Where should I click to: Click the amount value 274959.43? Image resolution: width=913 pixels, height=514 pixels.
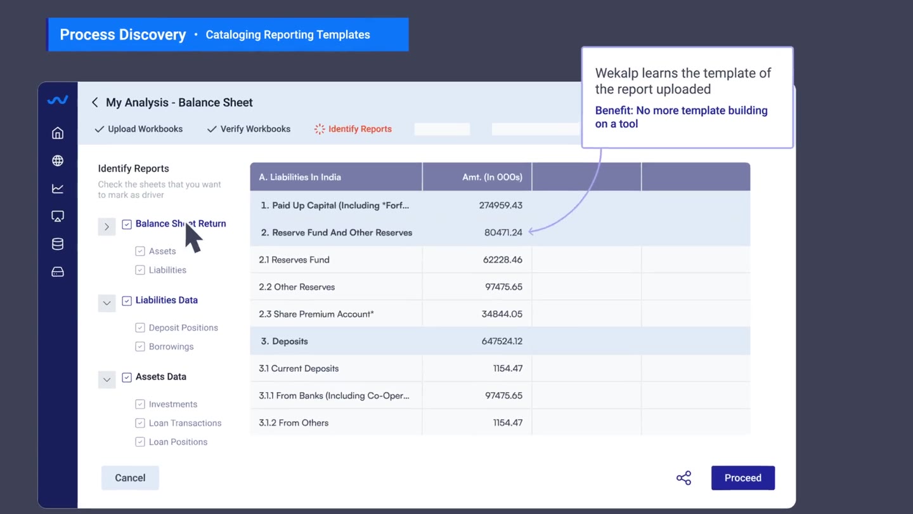(x=501, y=206)
